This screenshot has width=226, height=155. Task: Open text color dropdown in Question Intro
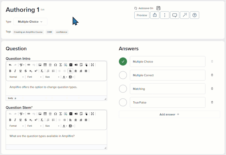pos(65,77)
